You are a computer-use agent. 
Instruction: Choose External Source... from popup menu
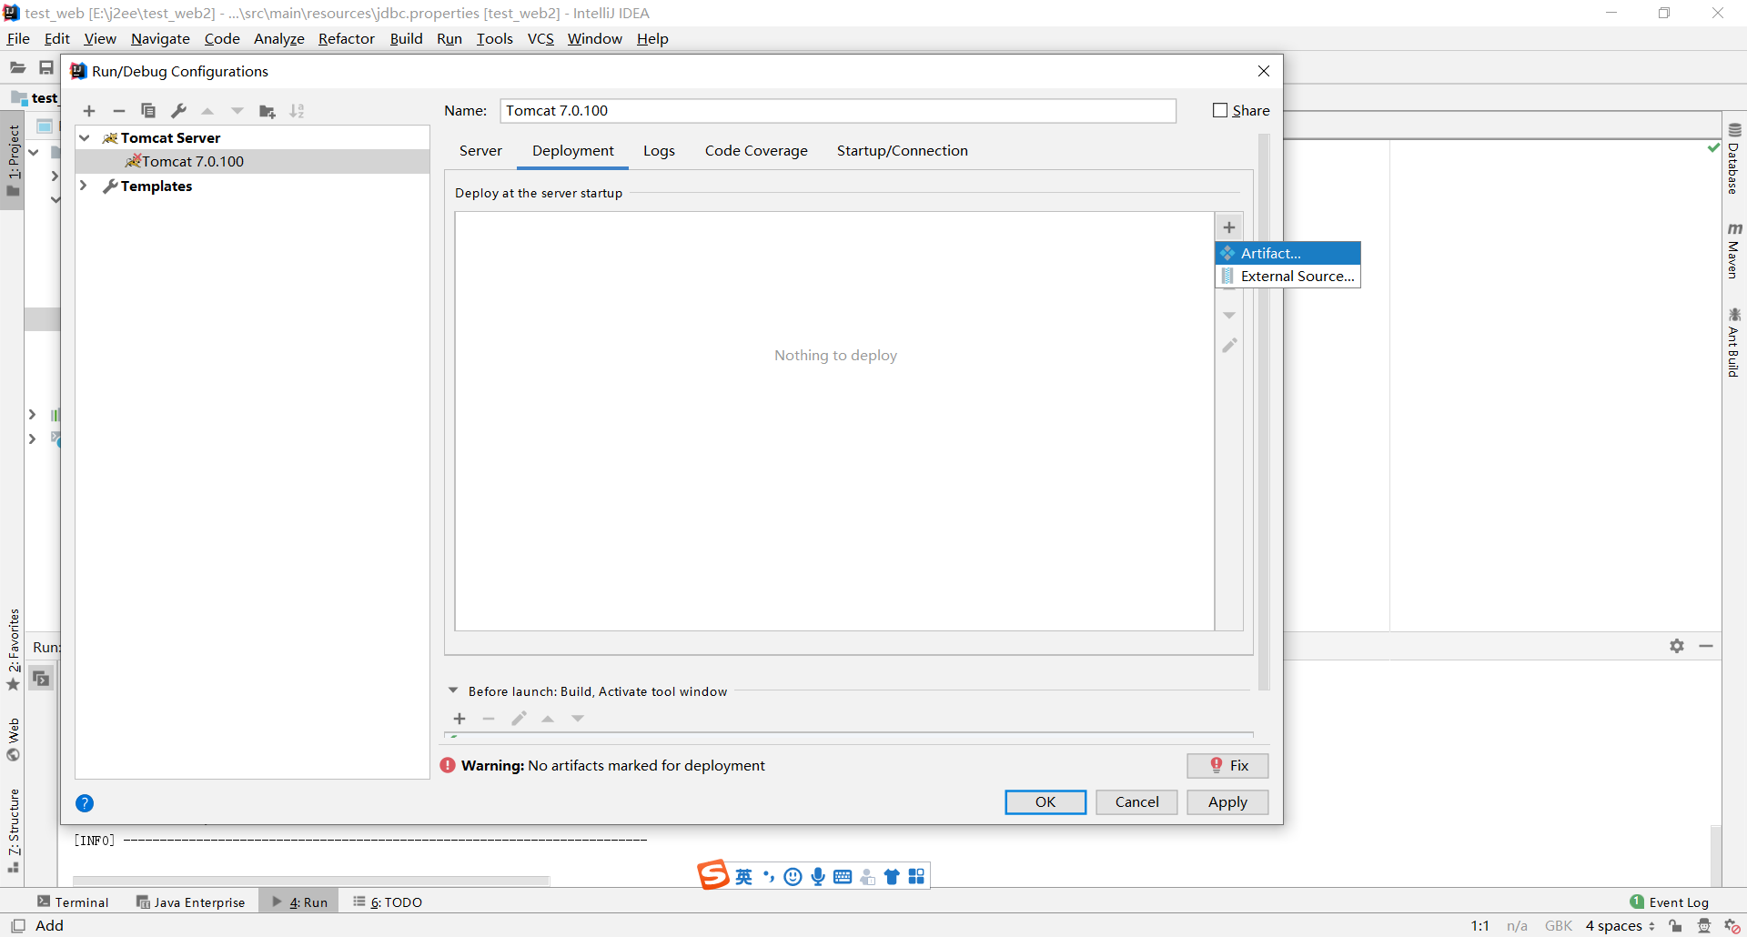point(1288,276)
